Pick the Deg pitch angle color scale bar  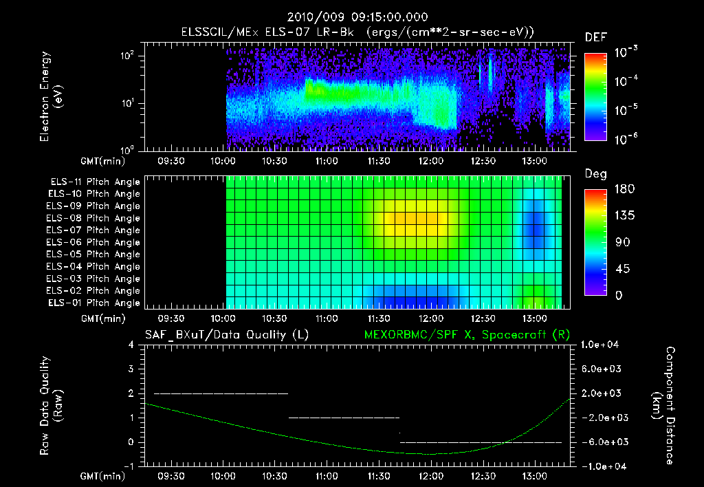click(595, 243)
